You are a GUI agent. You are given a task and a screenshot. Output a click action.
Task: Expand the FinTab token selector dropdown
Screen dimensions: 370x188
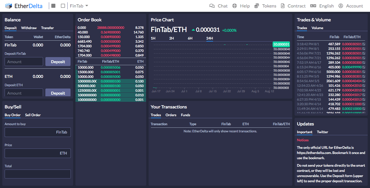[x=79, y=6]
